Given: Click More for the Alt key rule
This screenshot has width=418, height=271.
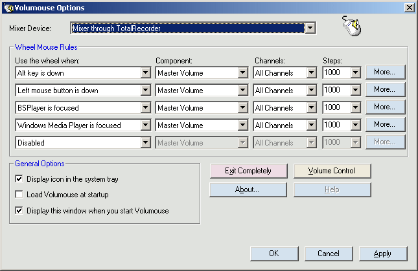Looking at the screenshot, I should (x=385, y=72).
